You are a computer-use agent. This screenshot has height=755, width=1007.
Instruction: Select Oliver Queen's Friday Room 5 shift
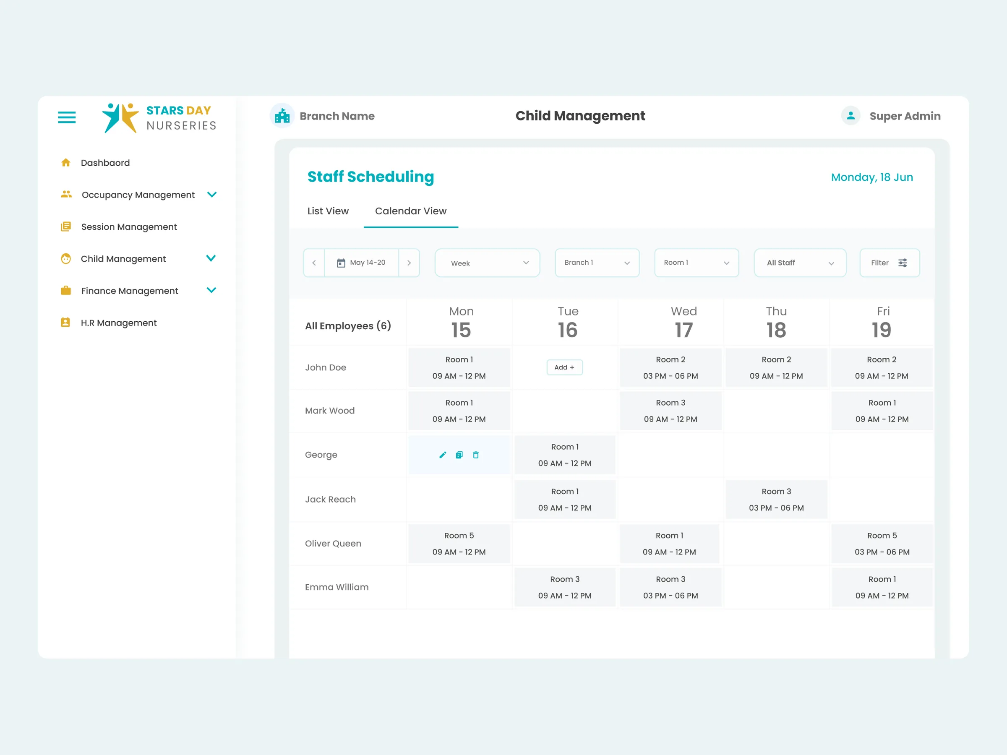pos(882,543)
